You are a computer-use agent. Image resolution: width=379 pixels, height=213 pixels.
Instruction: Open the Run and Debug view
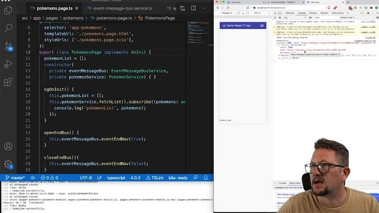click(8, 64)
